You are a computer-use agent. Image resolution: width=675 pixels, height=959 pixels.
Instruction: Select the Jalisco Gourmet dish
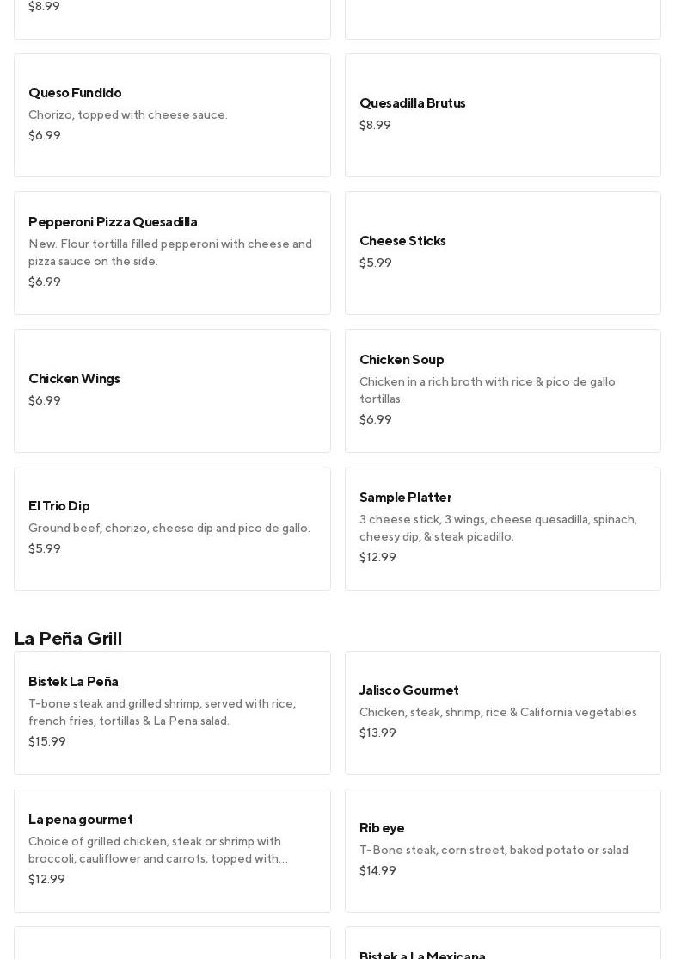point(502,713)
